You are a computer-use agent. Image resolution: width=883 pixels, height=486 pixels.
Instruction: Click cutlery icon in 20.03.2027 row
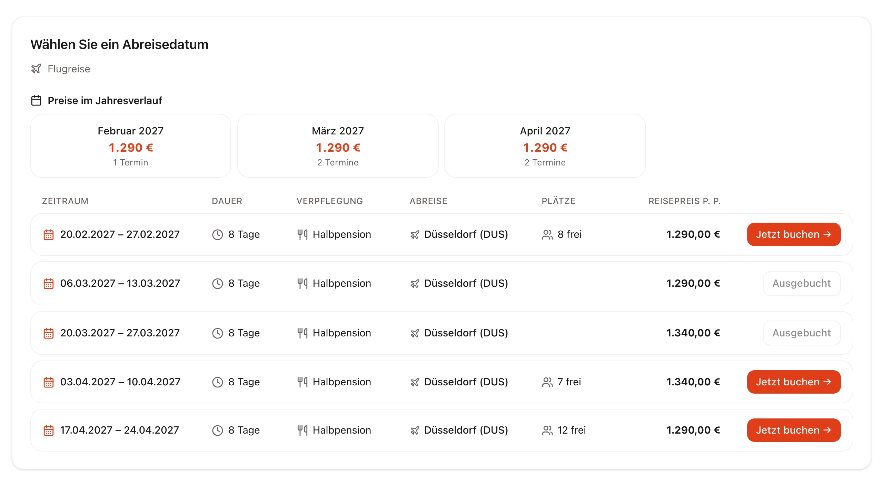(x=302, y=333)
